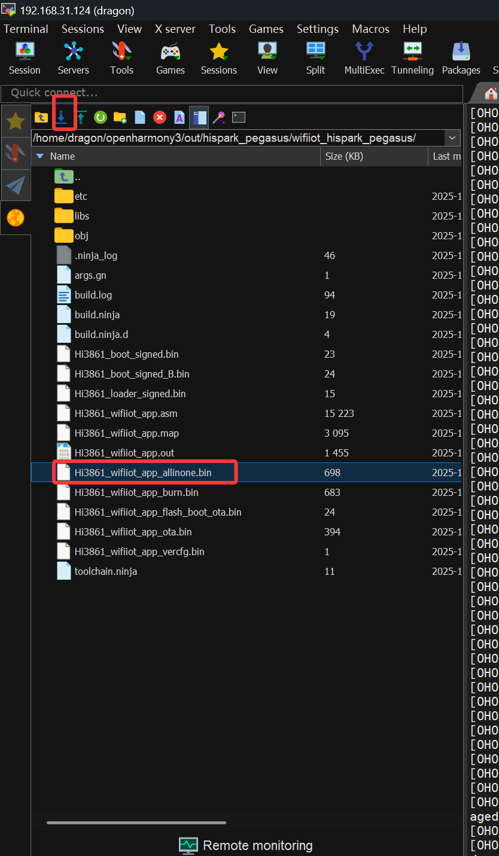Select Hi3861_boot_signed.bin file

coord(247,354)
